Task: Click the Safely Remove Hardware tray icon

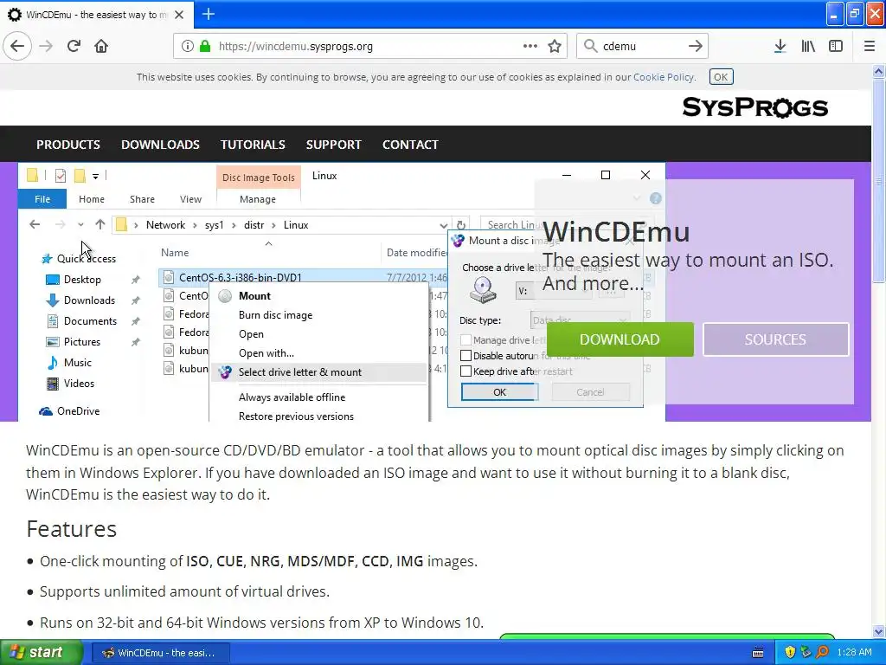Action: (806, 653)
